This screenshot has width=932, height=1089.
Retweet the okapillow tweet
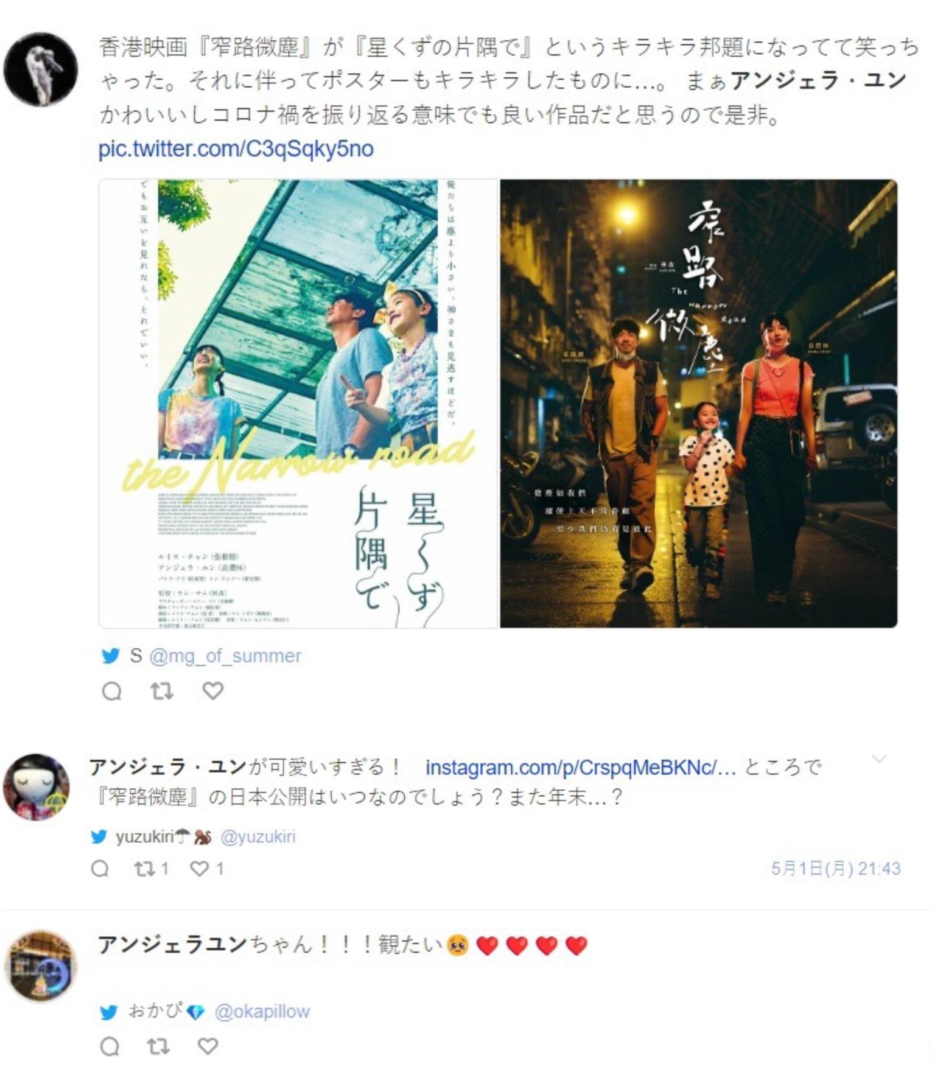[158, 1046]
